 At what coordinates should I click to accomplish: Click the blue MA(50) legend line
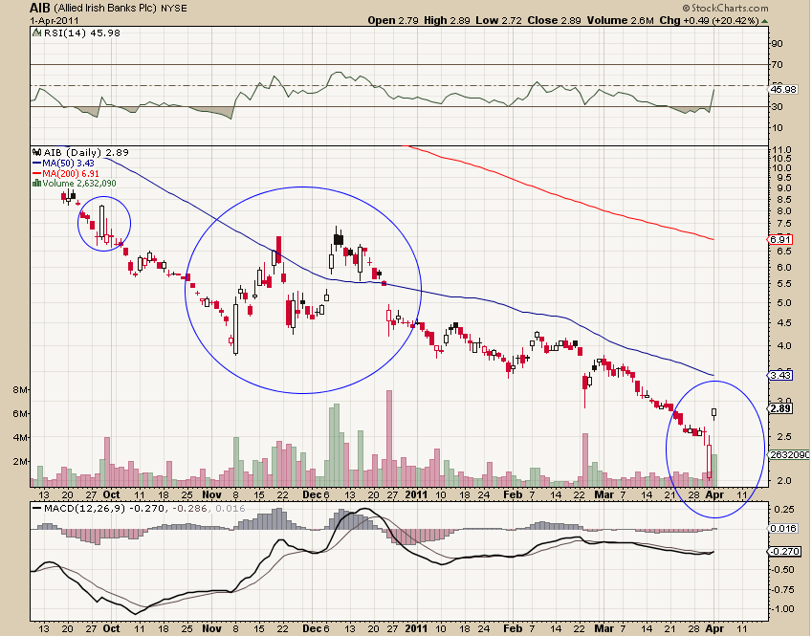click(x=36, y=164)
